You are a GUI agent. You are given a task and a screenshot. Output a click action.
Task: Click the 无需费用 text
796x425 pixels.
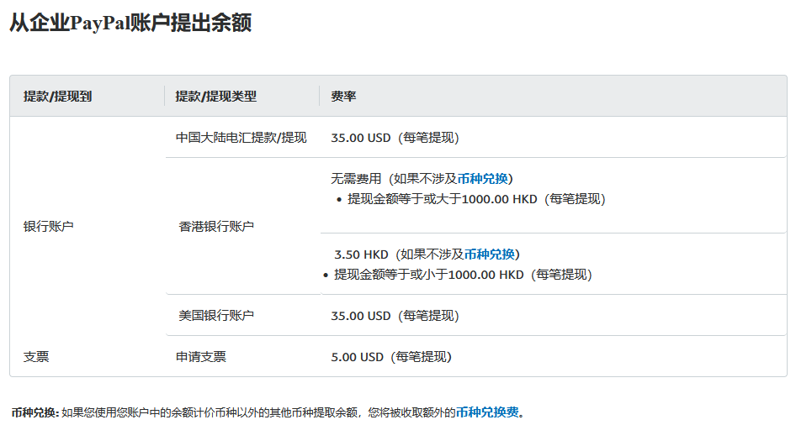[x=356, y=179]
